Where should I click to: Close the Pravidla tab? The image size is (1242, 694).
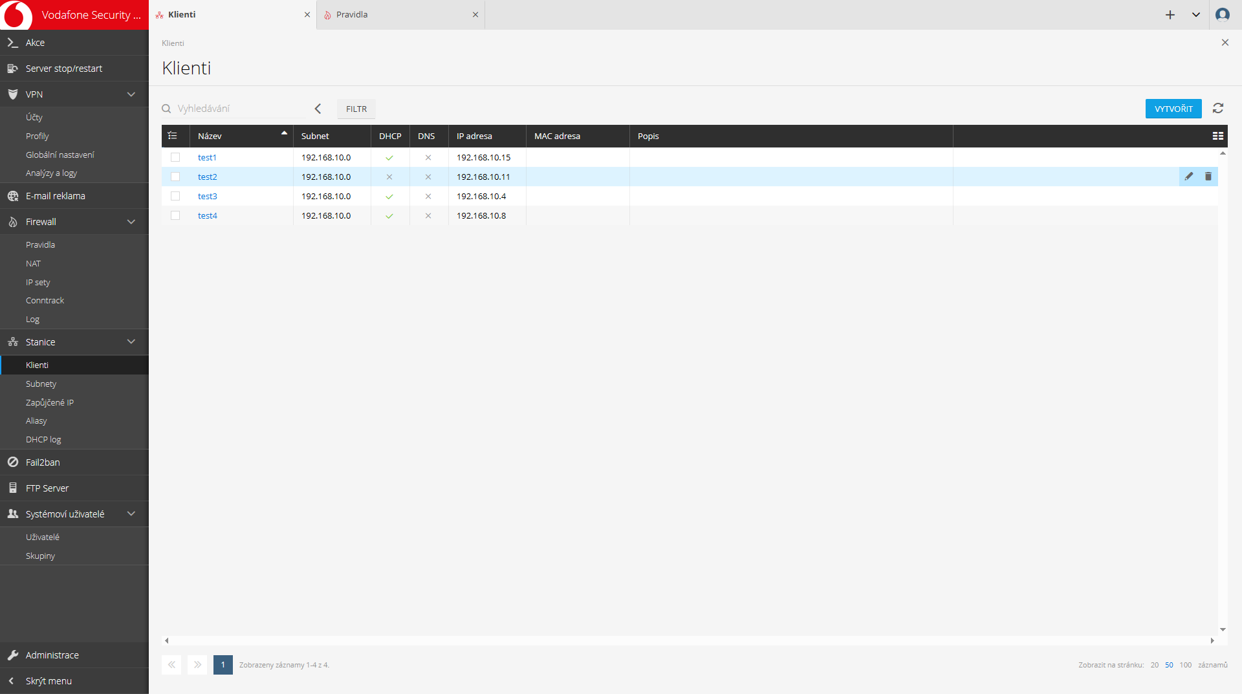[x=475, y=14]
